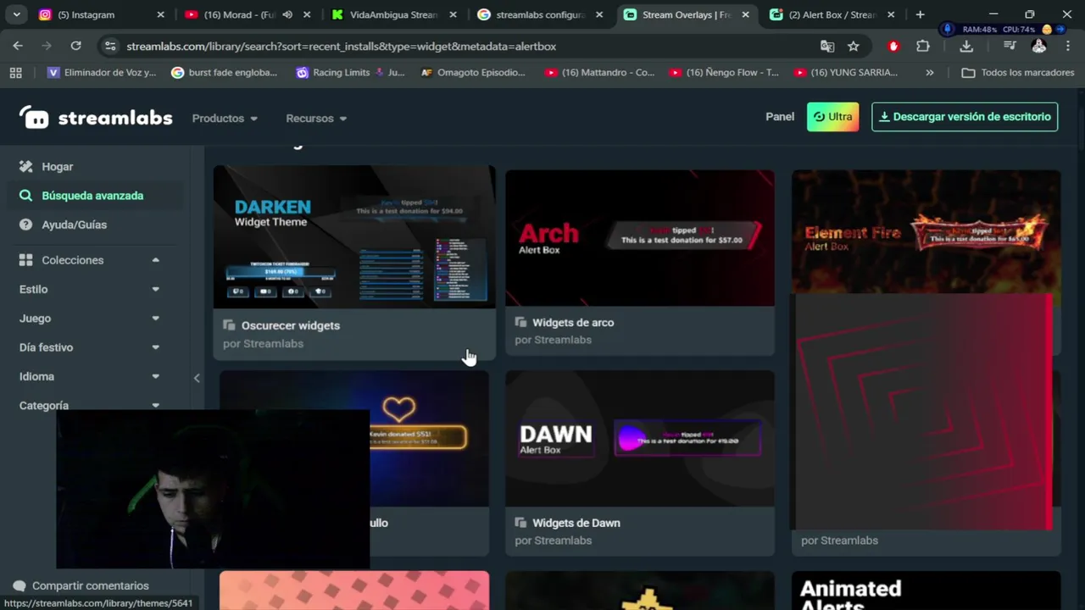Mute the Morad tab audio icon

tap(287, 14)
